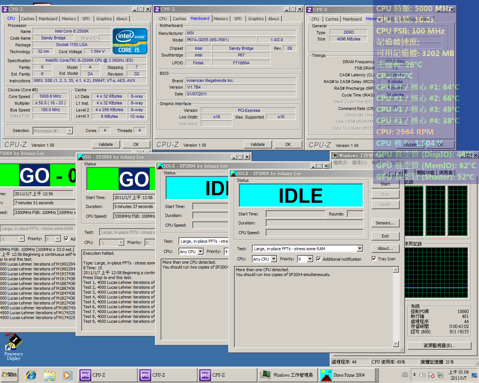Open the About... dialog in SP2004
This screenshot has height=383, width=479.
[385, 248]
